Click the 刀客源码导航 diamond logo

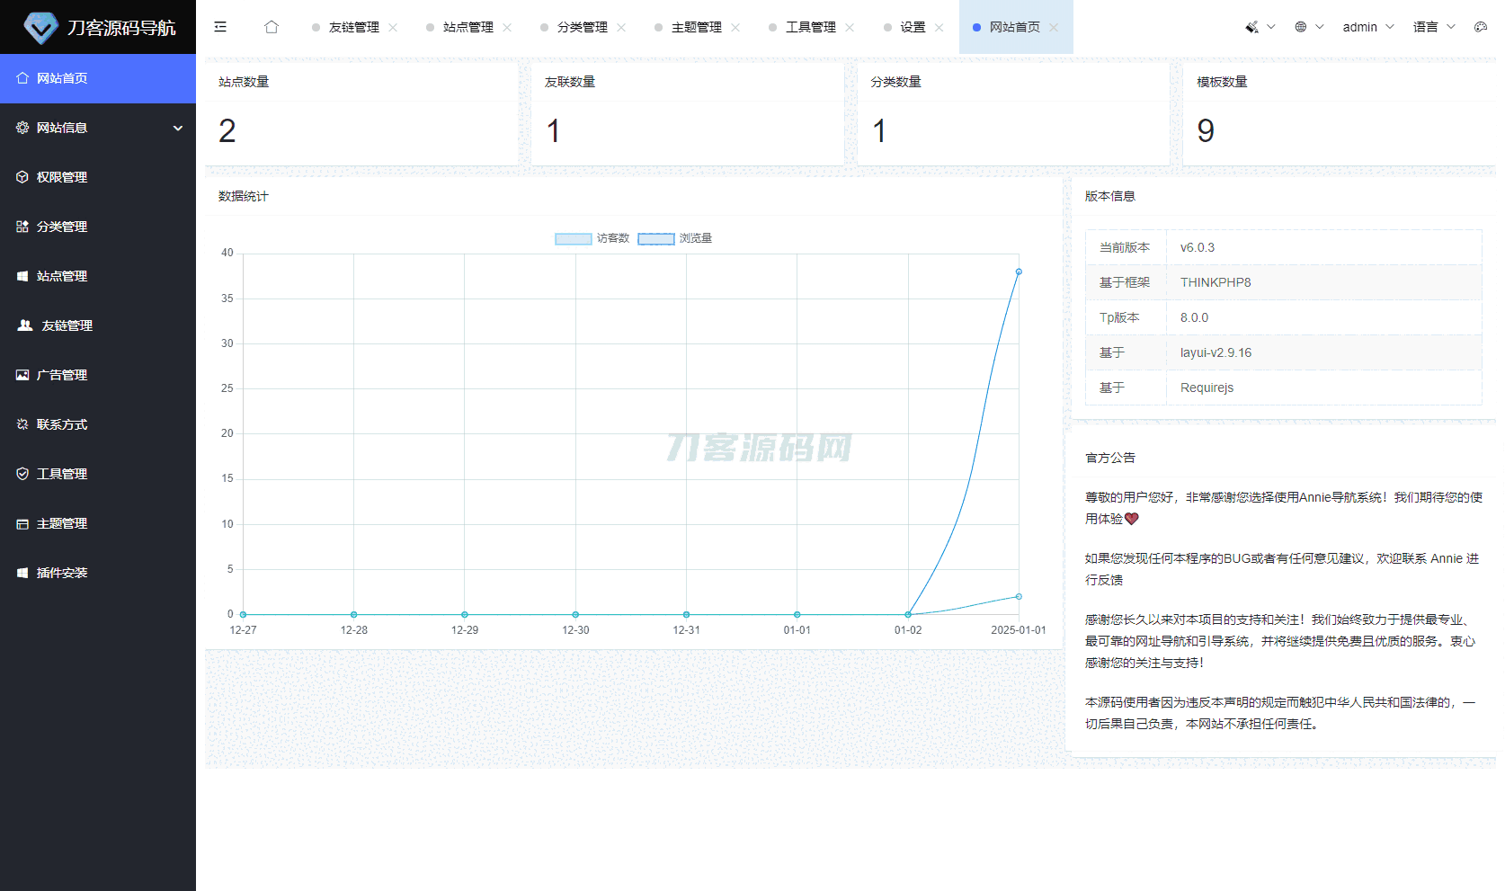pyautogui.click(x=40, y=27)
